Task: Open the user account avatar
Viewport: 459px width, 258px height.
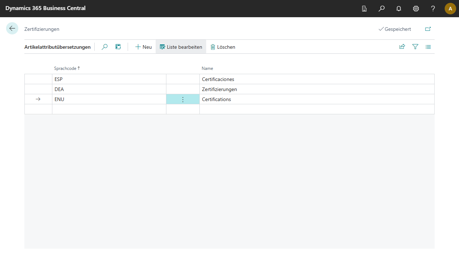Action: (450, 9)
